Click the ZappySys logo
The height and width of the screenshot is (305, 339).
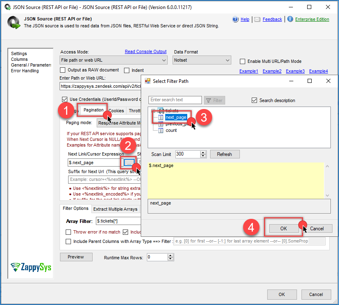(x=28, y=267)
